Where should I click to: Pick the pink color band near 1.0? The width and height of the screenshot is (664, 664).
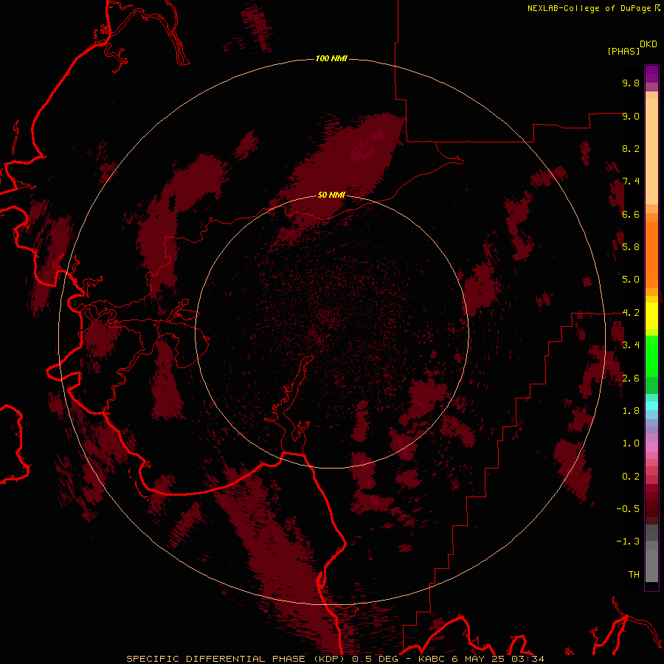(651, 447)
